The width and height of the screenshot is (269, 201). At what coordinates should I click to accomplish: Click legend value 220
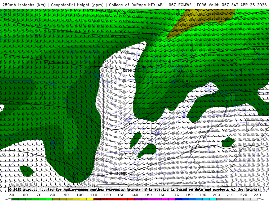click(243, 195)
